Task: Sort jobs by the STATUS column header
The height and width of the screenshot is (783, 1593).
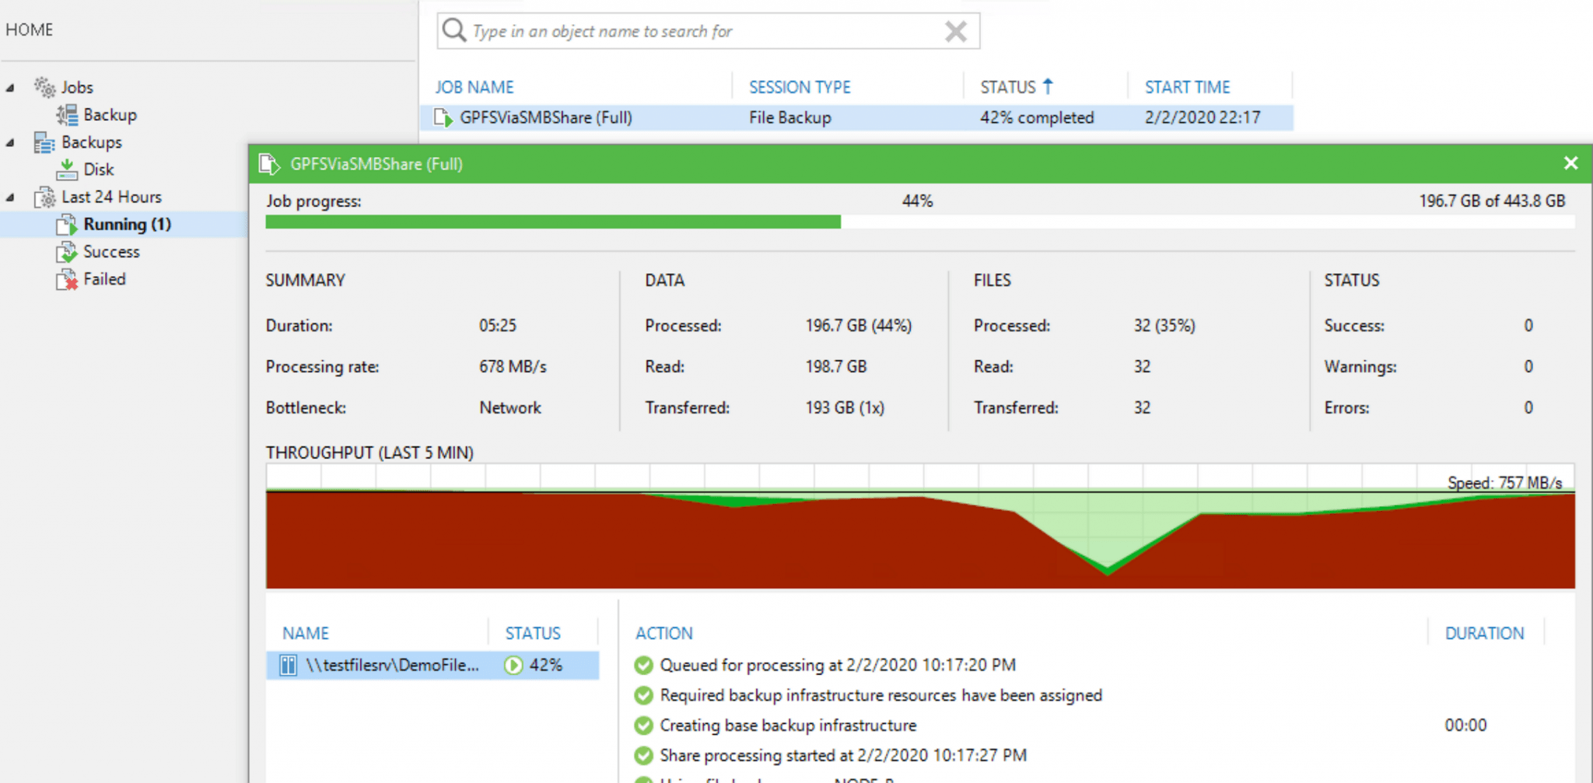Action: click(x=1014, y=86)
